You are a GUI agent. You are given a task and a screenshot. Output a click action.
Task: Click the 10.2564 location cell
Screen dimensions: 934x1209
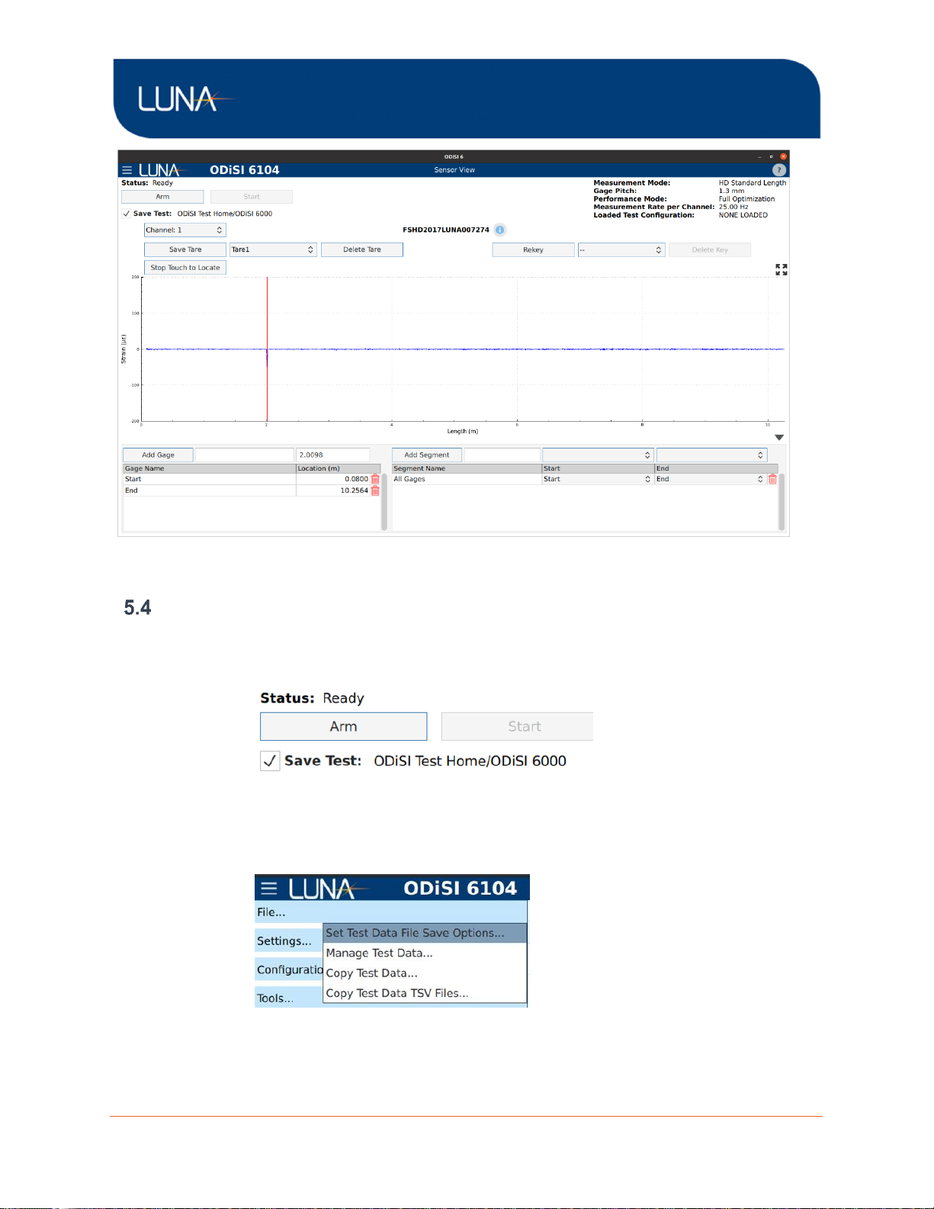click(333, 490)
